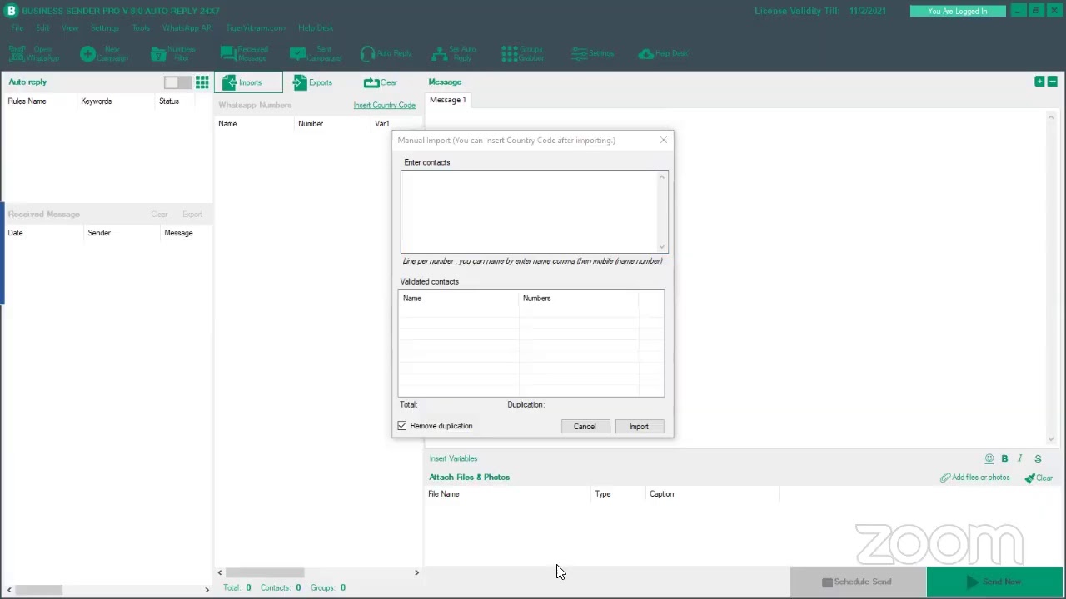Uncheck the Remove duplication checkbox
Image resolution: width=1066 pixels, height=599 pixels.
pyautogui.click(x=402, y=426)
